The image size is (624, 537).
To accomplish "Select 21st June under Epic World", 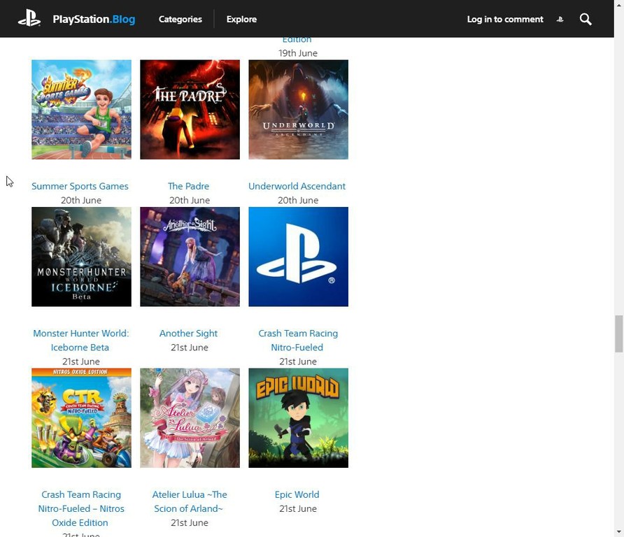I will 298,509.
